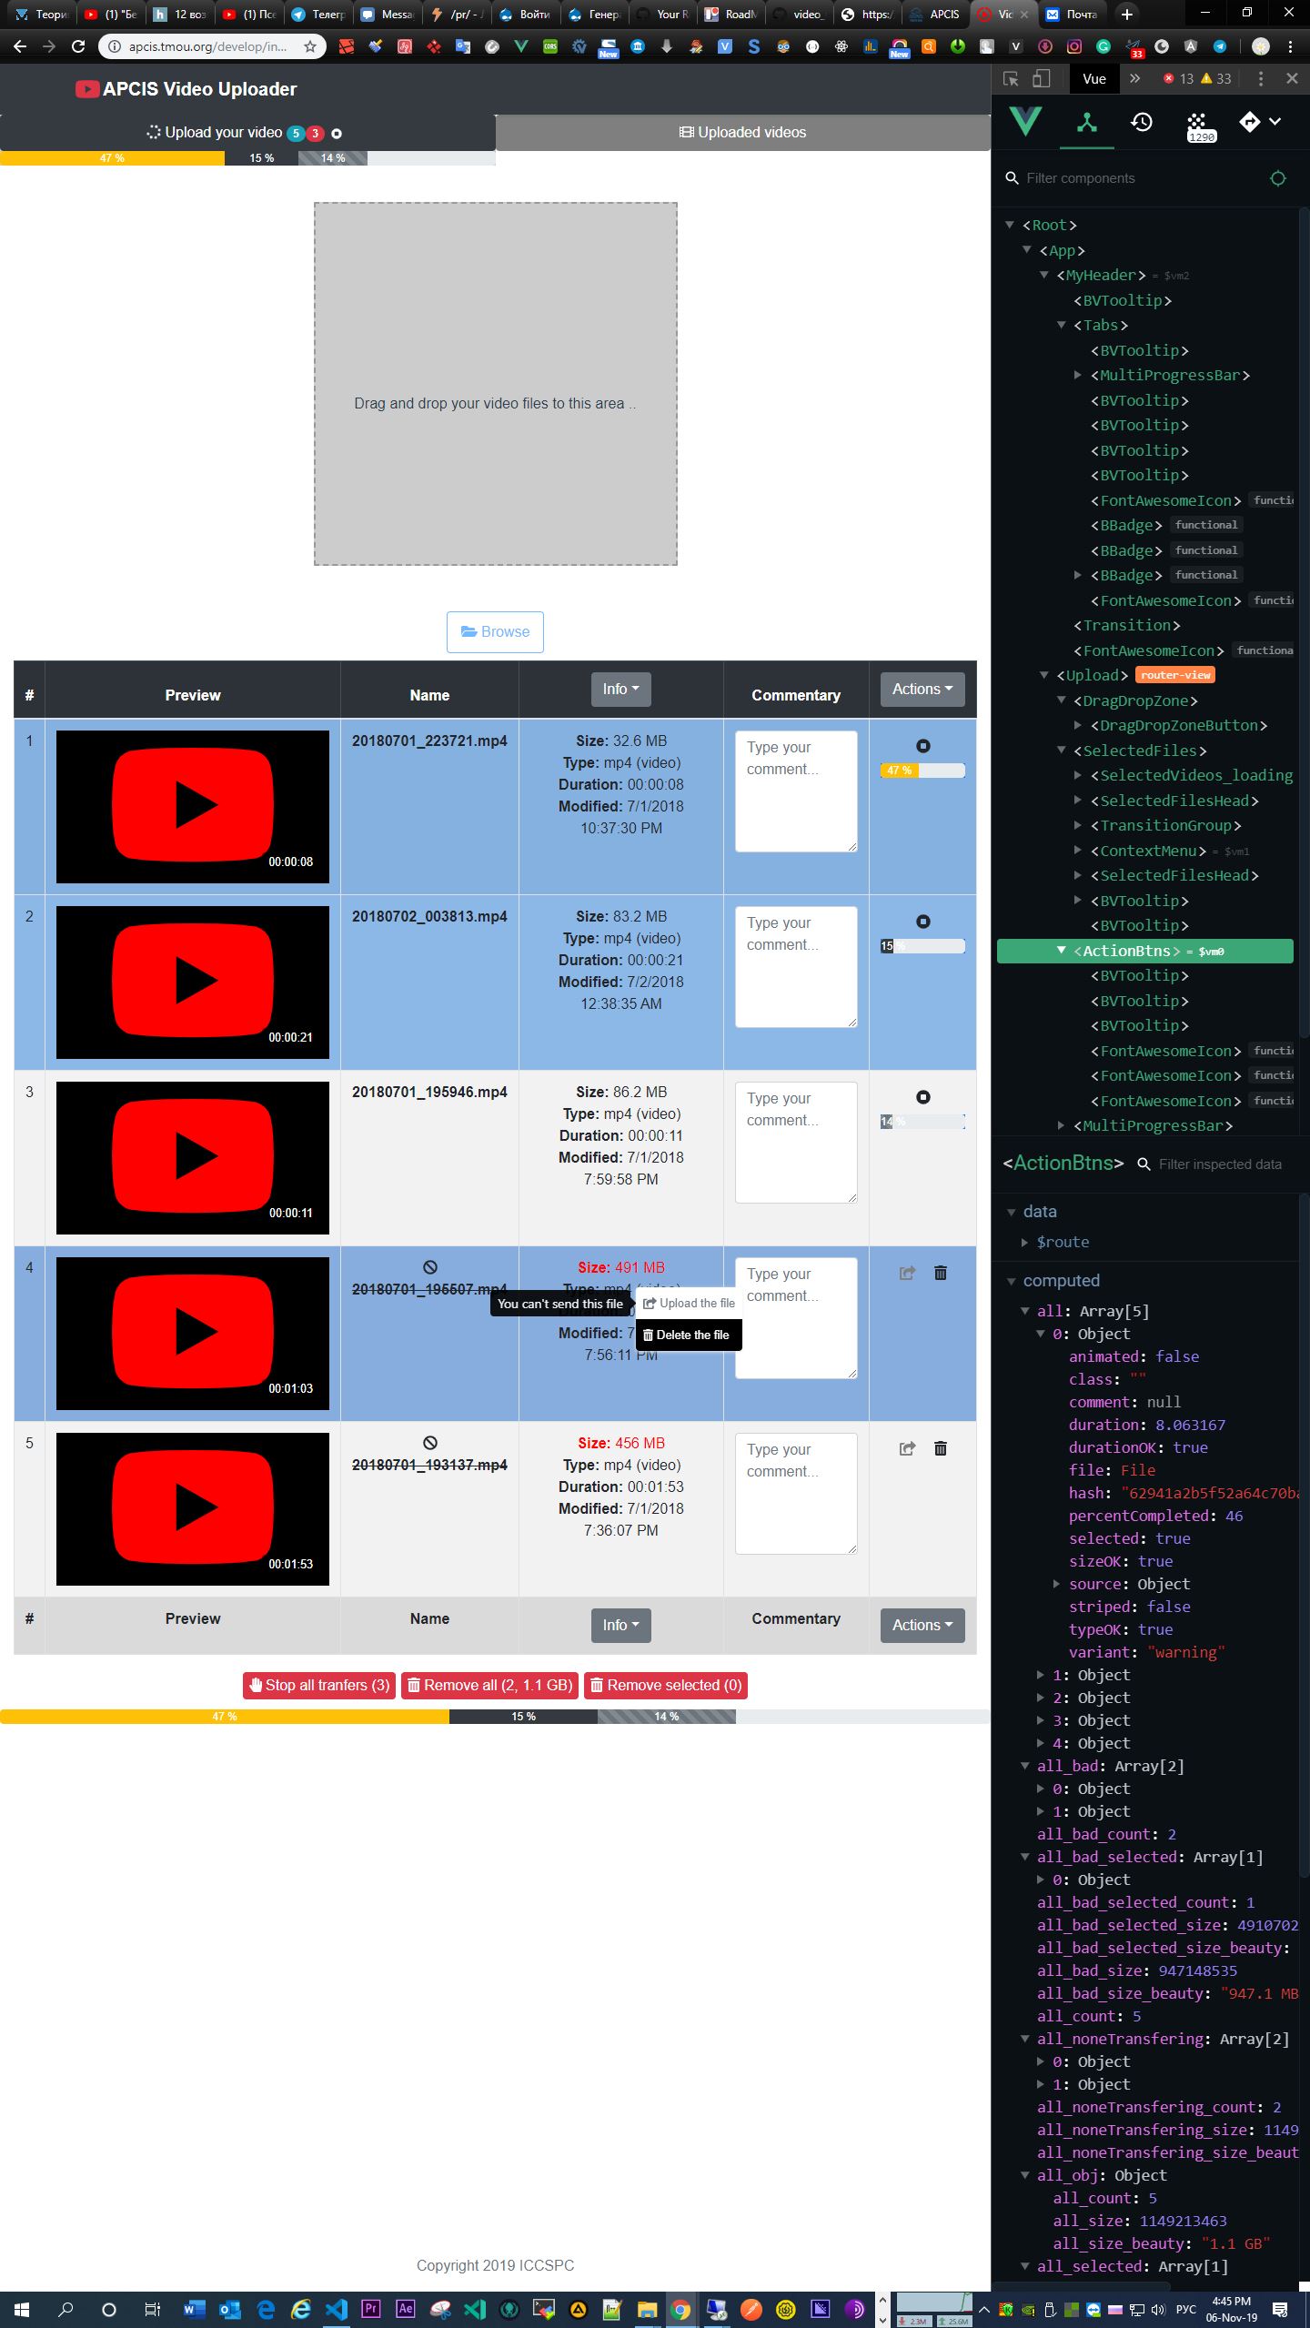The image size is (1310, 2328).
Task: Open the Windows notification center
Action: [1280, 2309]
